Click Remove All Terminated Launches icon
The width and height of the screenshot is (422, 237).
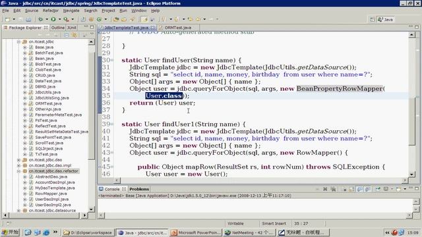click(333, 189)
